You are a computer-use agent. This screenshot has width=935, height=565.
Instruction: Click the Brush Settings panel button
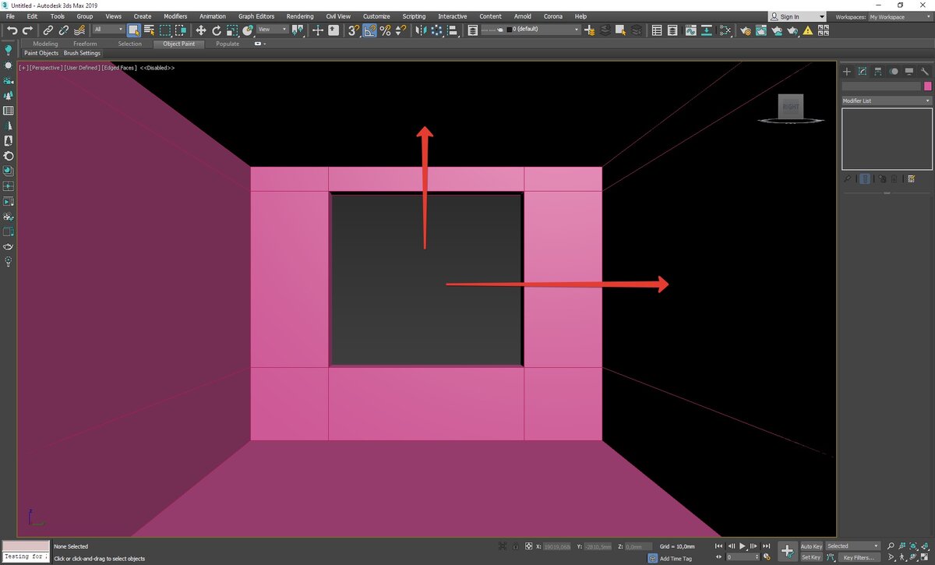tap(82, 53)
